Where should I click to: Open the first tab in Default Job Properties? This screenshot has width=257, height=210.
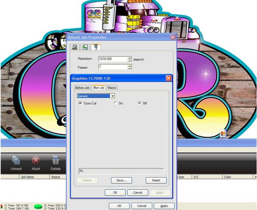75,47
